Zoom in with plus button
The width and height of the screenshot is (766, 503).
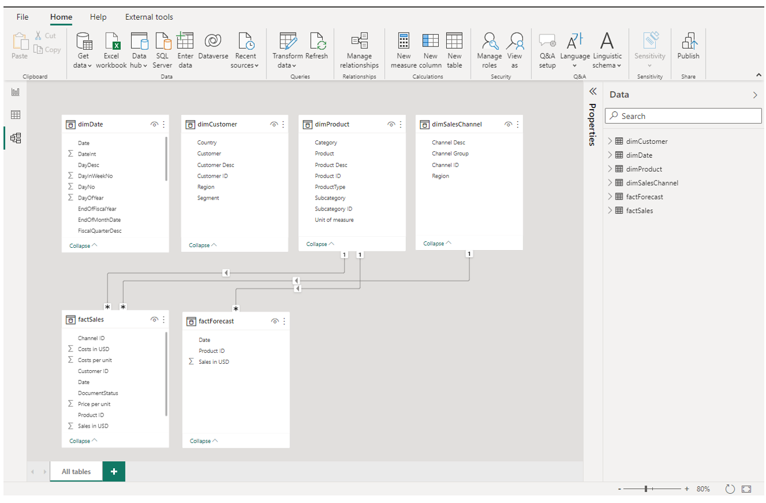pos(687,489)
